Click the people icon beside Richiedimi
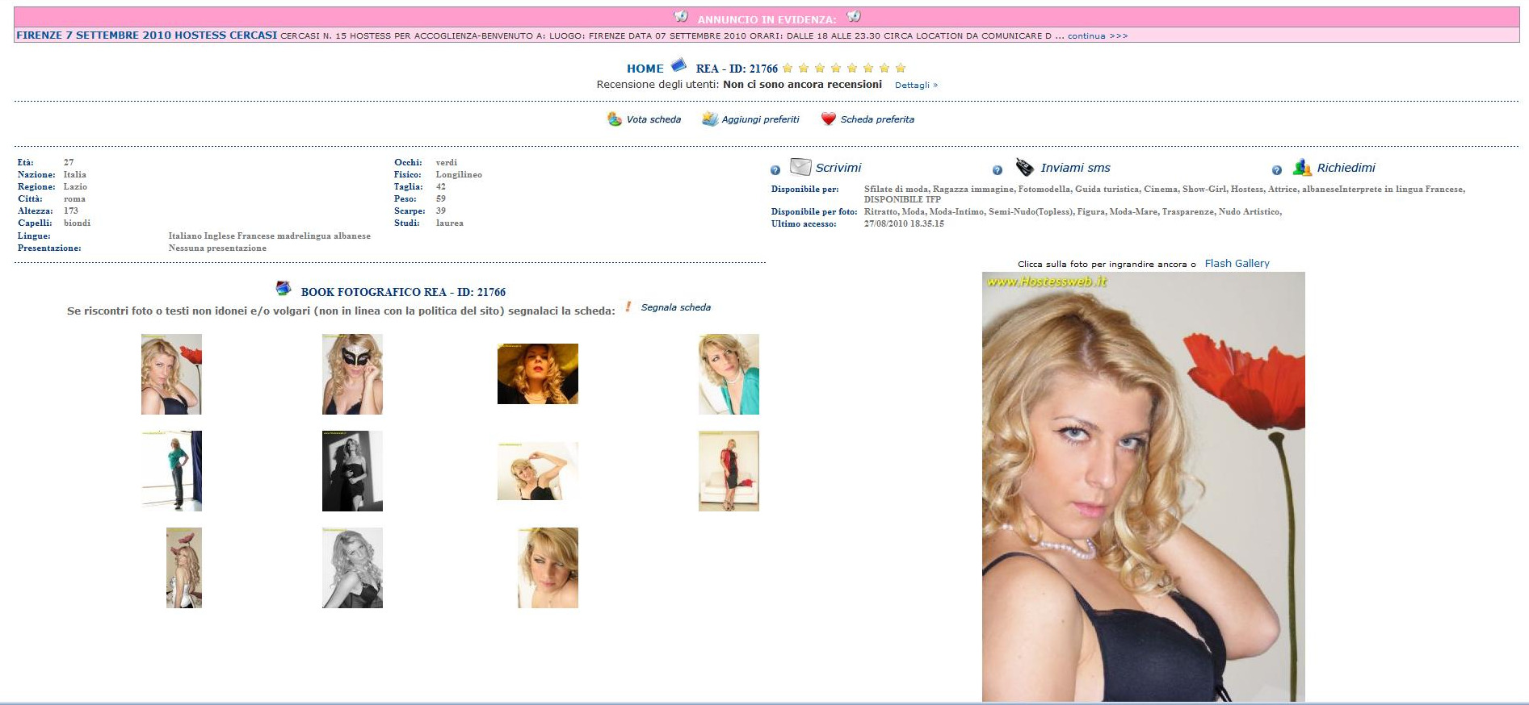This screenshot has width=1529, height=705. pyautogui.click(x=1301, y=167)
